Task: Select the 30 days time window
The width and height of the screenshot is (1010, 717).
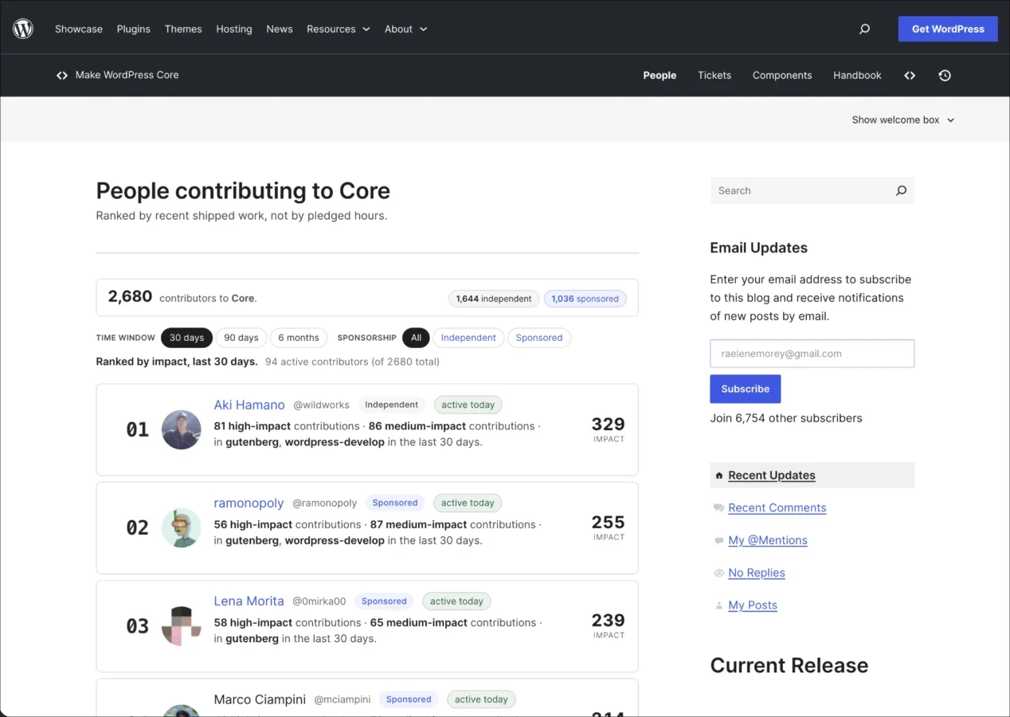Action: (x=186, y=338)
